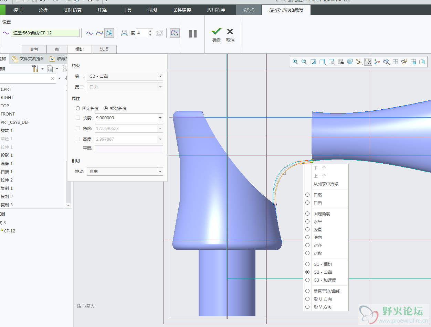Click the active plane orientation grid icon
This screenshot has width=431, height=327.
pos(395,62)
